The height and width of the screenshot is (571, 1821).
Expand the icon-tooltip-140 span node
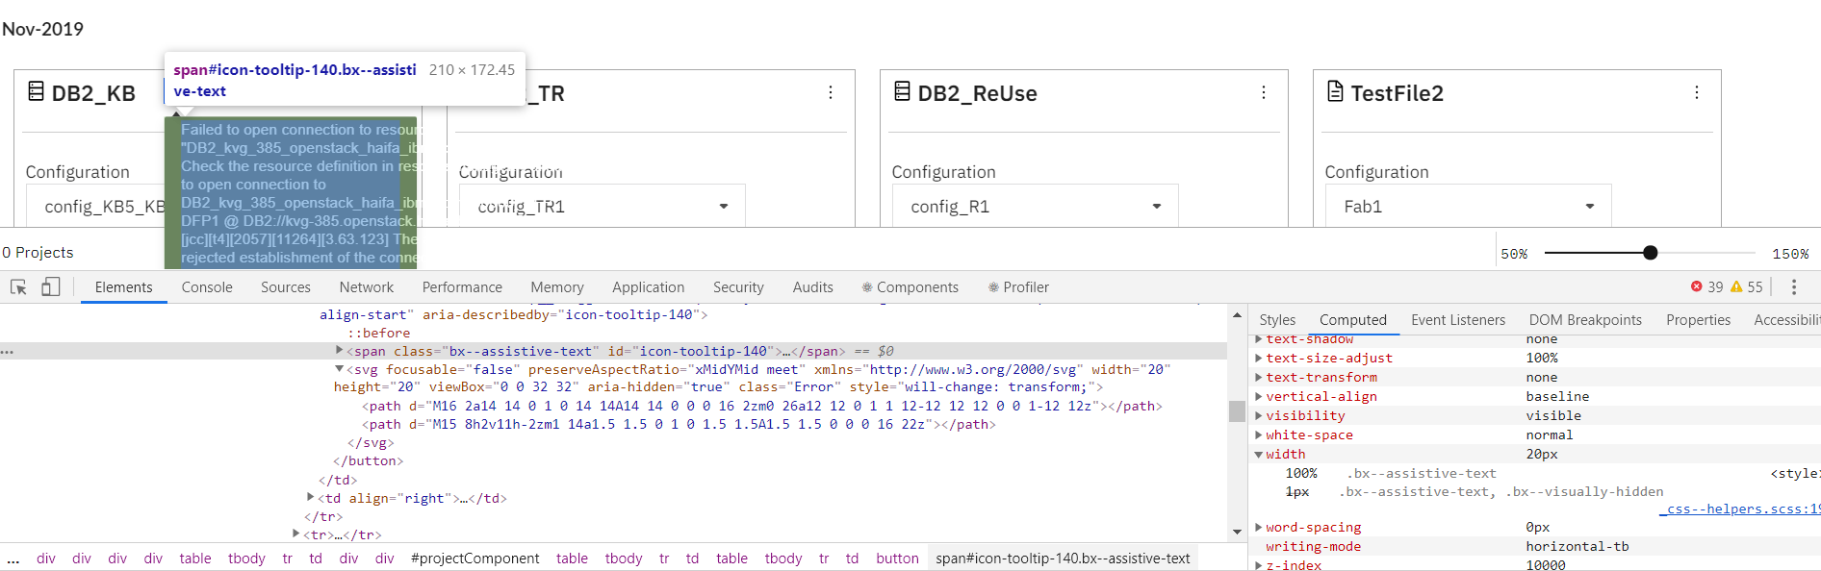pos(339,351)
